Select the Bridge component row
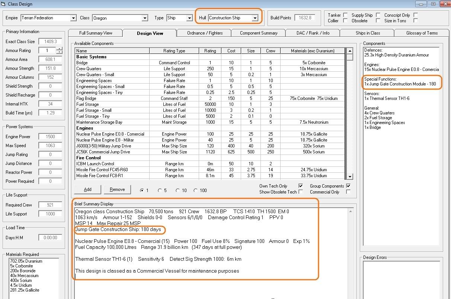The width and height of the screenshot is (451, 299). (210, 63)
